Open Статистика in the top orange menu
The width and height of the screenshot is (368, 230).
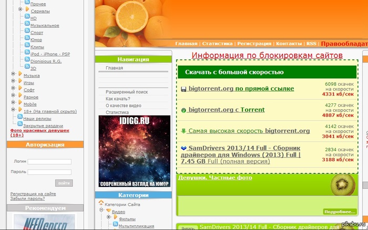coord(217,44)
